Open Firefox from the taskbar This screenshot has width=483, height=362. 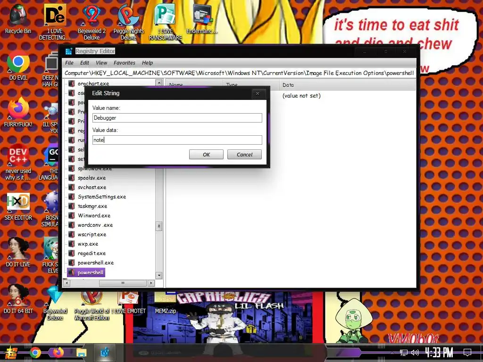58,353
